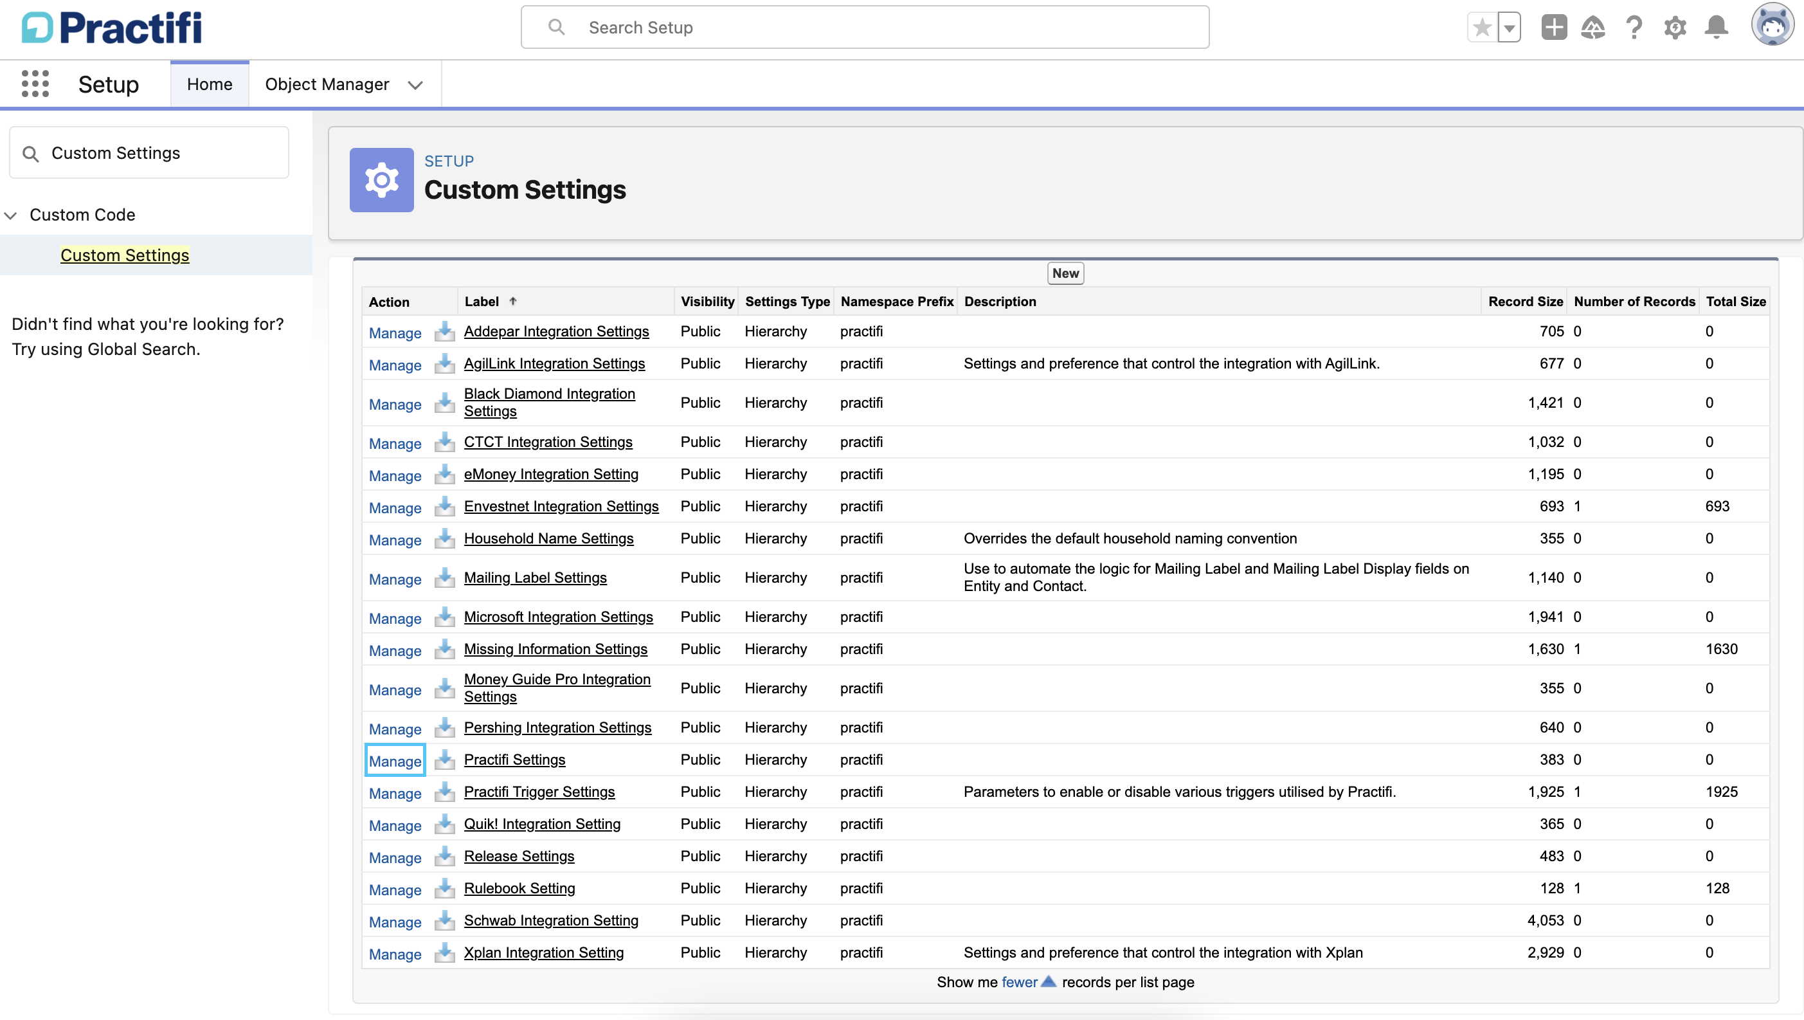Click the New button

(1065, 273)
